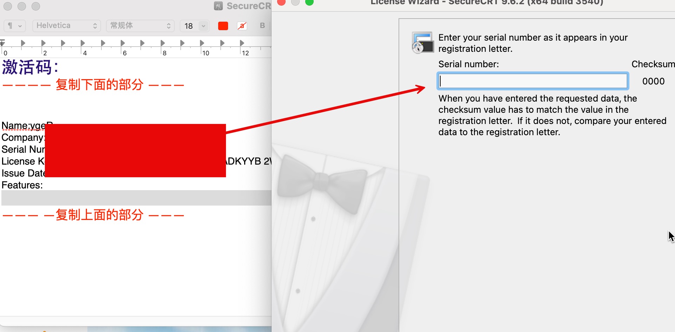Select the tab stop at ruler mark 8
Image resolution: width=675 pixels, height=332 pixels.
(162, 43)
